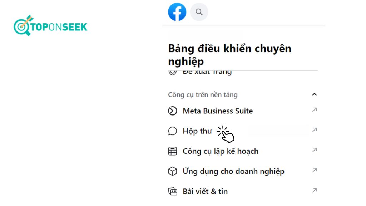Select the Bài viết & tin label
The height and width of the screenshot is (206, 366).
(205, 191)
